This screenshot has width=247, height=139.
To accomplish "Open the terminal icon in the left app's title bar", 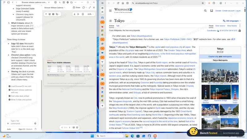I will tap(60, 2).
